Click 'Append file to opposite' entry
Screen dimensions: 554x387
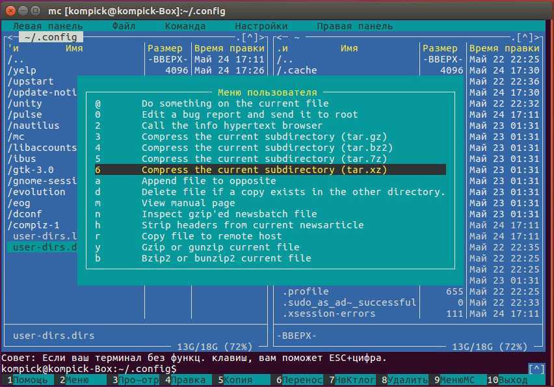209,181
